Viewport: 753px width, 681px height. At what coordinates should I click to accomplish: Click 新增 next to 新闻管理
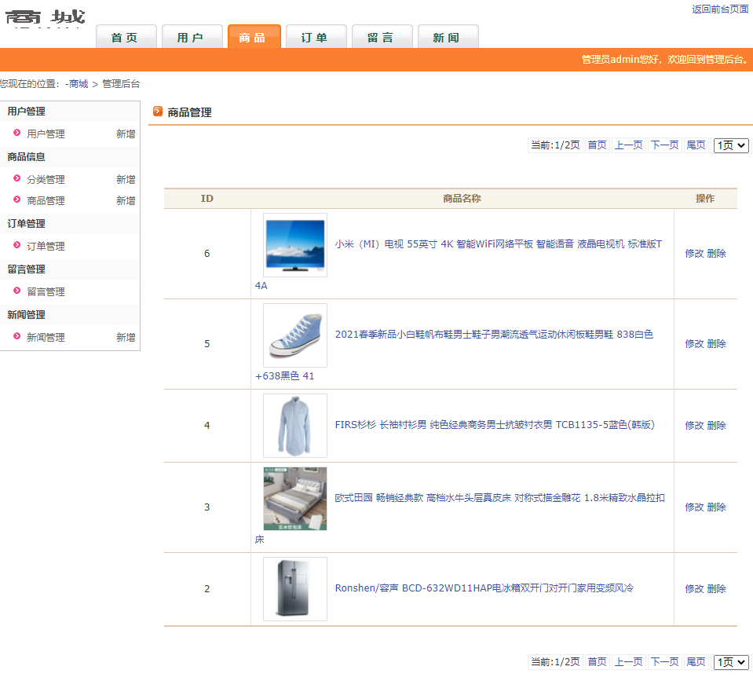(x=126, y=338)
